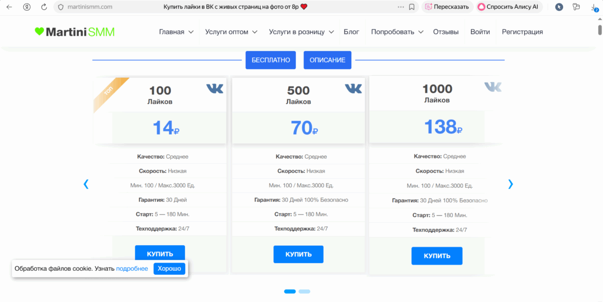Image resolution: width=603 pixels, height=302 pixels.
Task: Select the first carousel pagination dot
Action: pos(290,291)
